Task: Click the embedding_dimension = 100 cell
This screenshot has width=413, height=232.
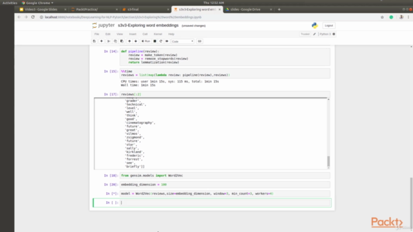Action: 225,185
